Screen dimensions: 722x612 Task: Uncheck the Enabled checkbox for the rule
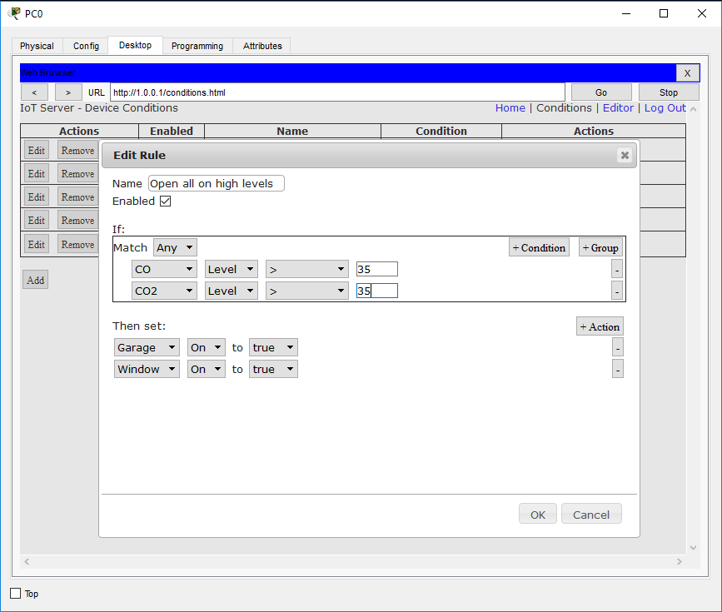pyautogui.click(x=165, y=201)
